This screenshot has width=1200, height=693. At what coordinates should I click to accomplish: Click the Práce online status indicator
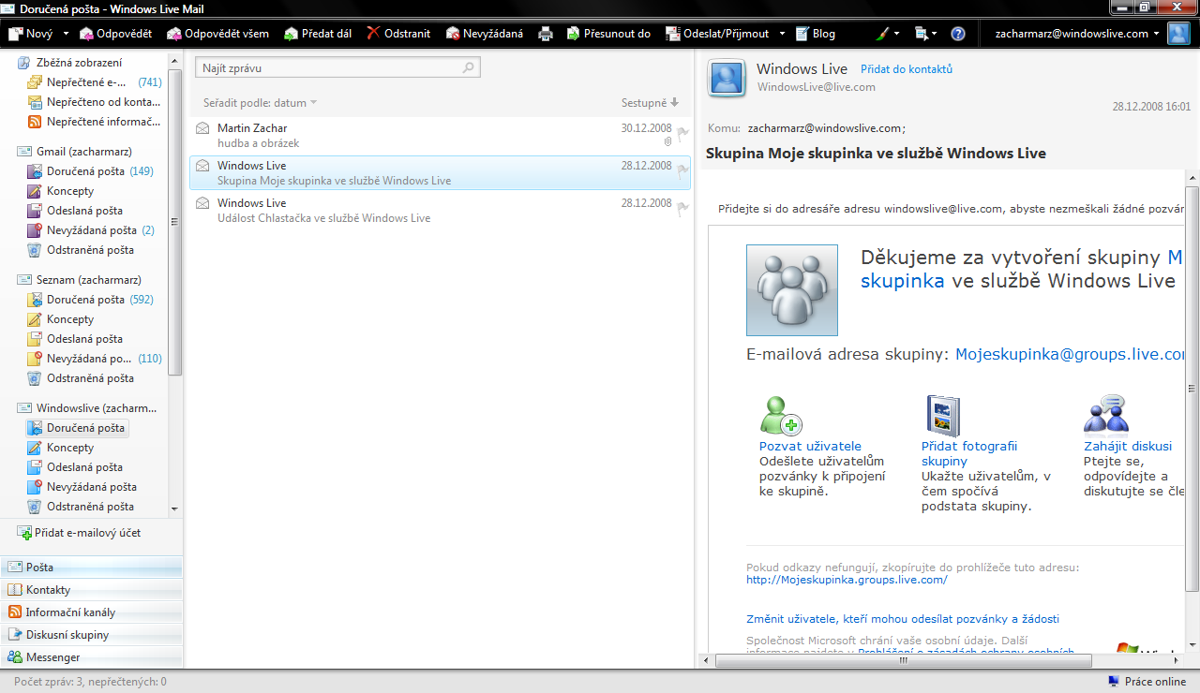click(x=1147, y=682)
